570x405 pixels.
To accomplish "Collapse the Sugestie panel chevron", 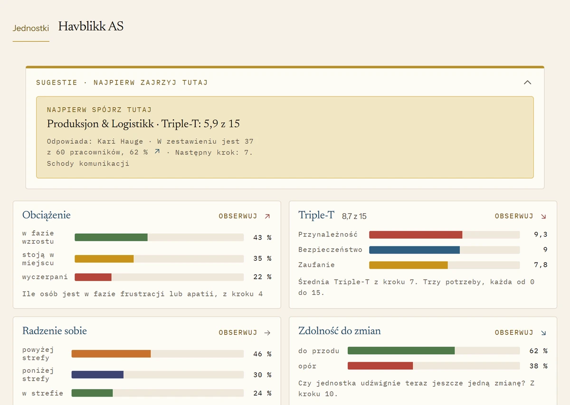I will coord(527,83).
